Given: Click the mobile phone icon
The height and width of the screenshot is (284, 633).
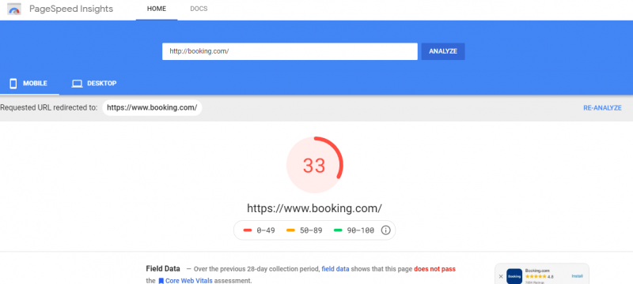Looking at the screenshot, I should pos(13,84).
